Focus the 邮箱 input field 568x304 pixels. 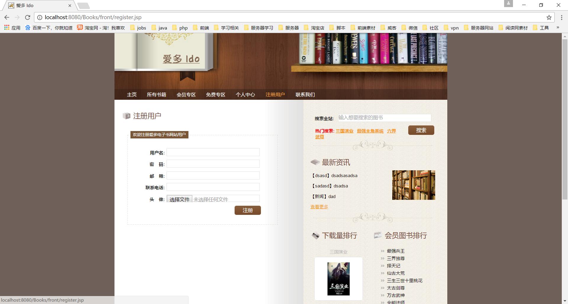click(x=213, y=176)
